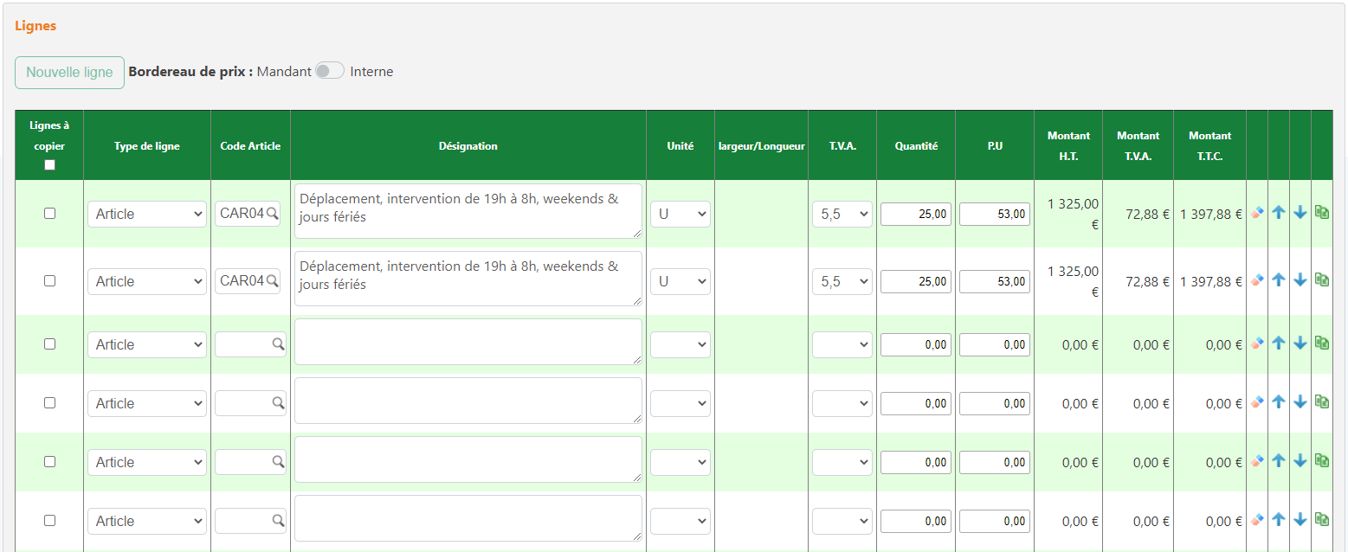Check the select-all box under Lignes à copier

click(x=49, y=165)
